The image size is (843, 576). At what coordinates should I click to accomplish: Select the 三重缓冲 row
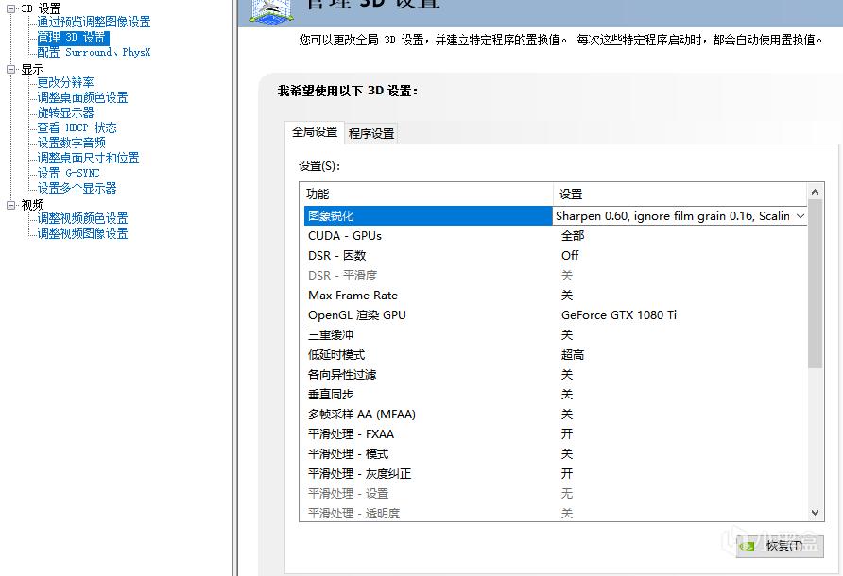click(x=556, y=335)
